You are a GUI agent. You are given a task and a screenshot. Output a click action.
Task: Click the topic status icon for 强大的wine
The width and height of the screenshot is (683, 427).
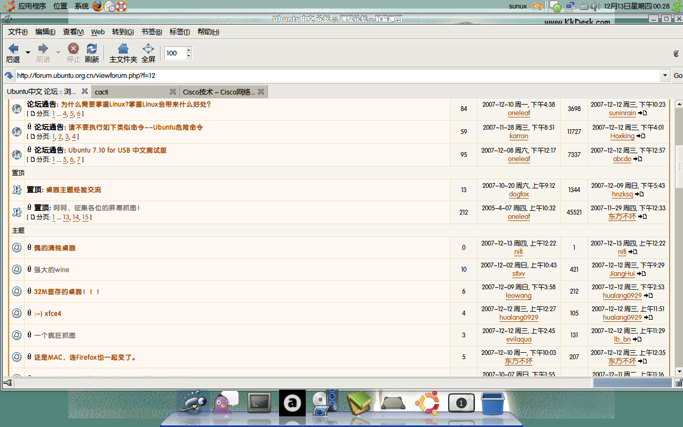pyautogui.click(x=17, y=270)
